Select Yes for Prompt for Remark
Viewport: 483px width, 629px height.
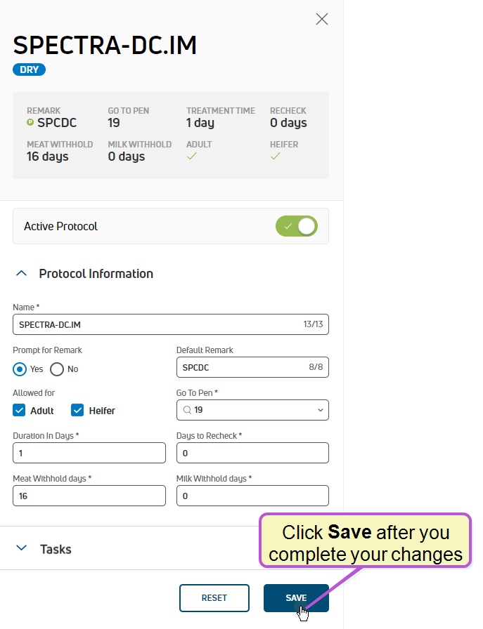(x=20, y=369)
